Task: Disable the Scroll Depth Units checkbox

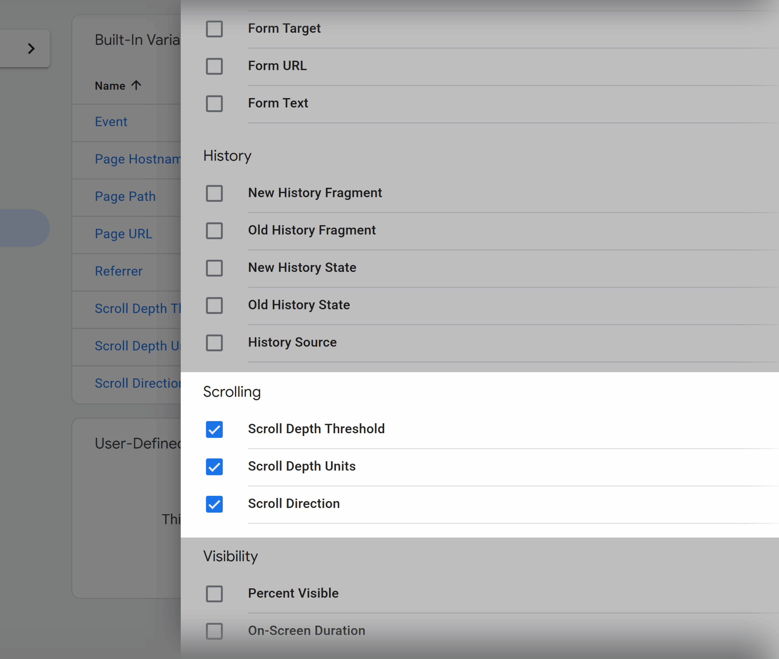Action: click(x=214, y=467)
